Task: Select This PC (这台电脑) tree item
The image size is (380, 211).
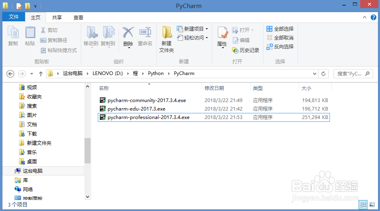Action: (x=44, y=171)
